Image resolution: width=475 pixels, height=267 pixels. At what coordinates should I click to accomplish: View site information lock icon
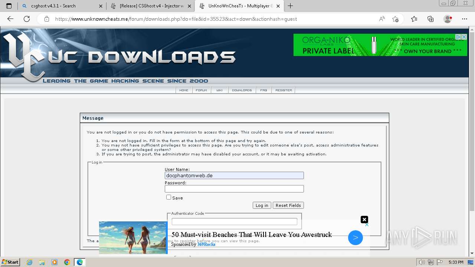click(46, 19)
